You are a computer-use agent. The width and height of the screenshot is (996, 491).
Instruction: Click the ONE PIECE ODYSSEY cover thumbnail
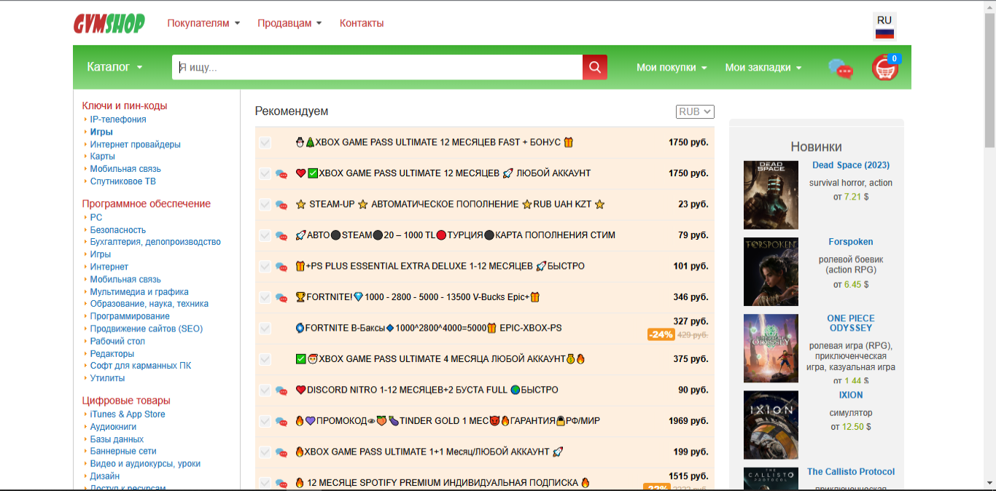pyautogui.click(x=771, y=348)
